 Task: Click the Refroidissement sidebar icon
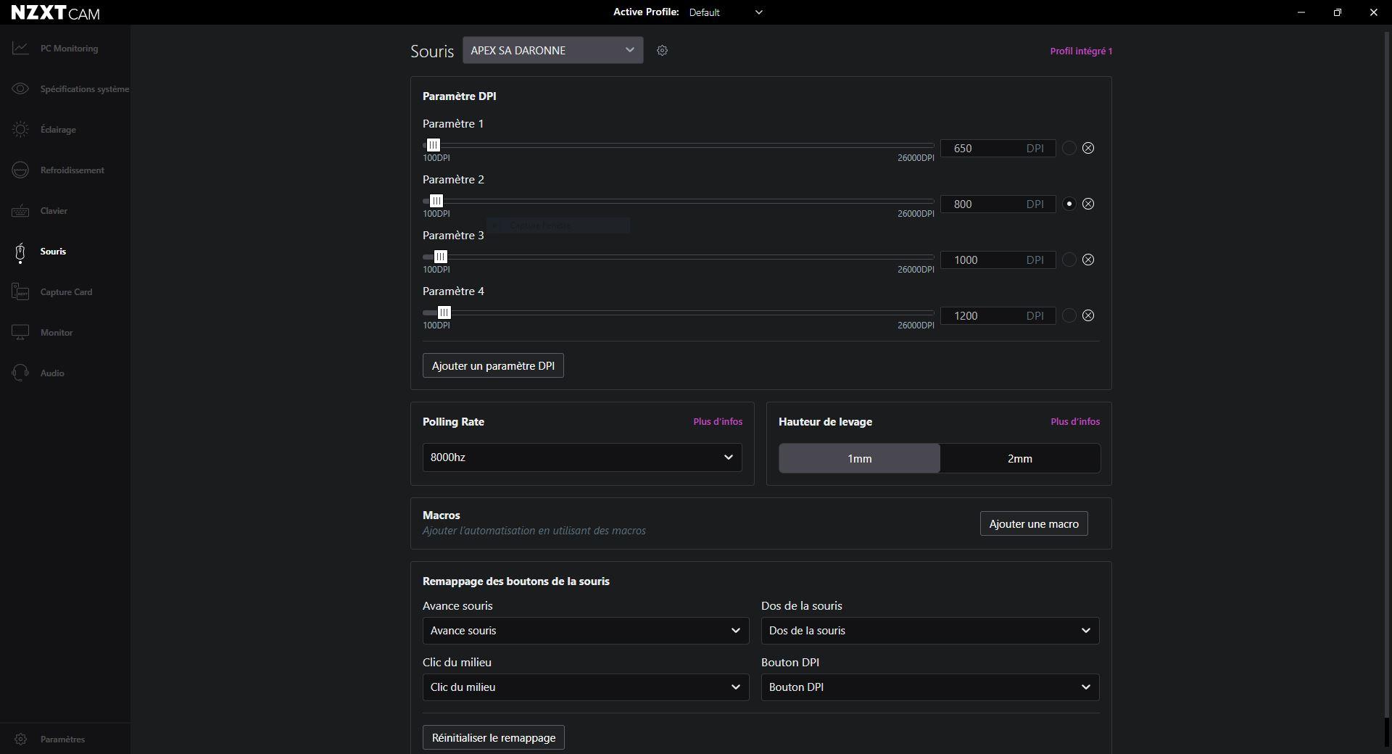(20, 170)
